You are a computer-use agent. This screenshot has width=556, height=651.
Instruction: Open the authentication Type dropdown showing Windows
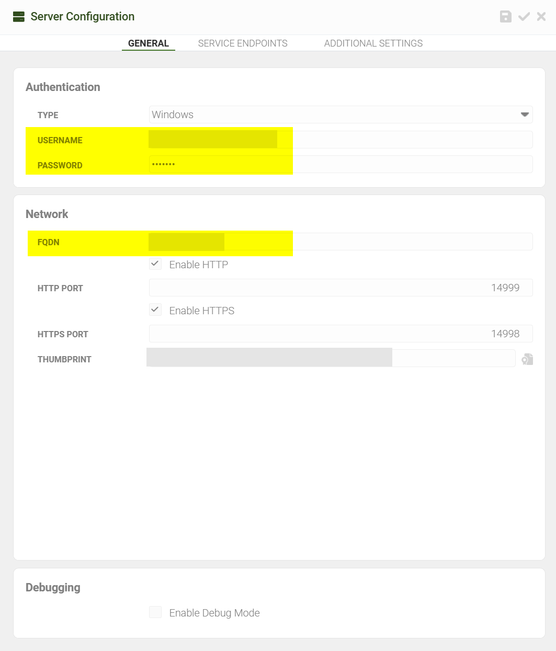click(x=335, y=115)
